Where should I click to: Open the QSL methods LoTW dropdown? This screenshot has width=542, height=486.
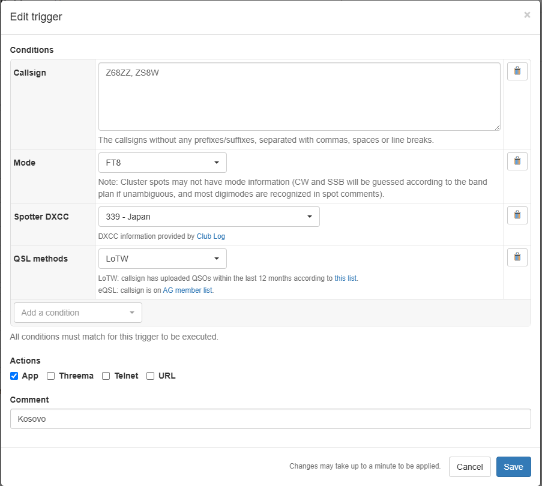click(162, 259)
